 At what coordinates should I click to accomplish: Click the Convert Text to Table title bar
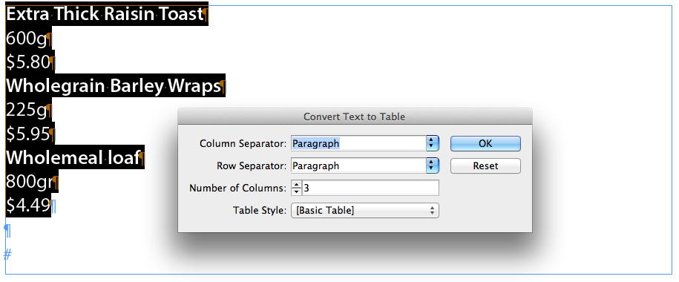(x=355, y=117)
